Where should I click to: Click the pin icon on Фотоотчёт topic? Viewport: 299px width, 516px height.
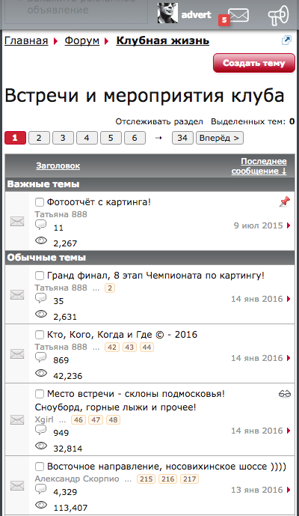click(x=285, y=201)
